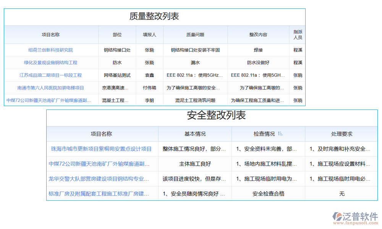The width and height of the screenshot is (382, 229).
Task: Sort by the 项目名称 column header
Action: click(51, 34)
